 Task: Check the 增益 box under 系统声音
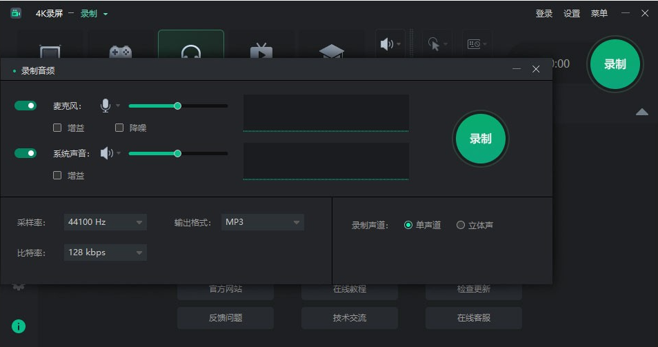57,175
